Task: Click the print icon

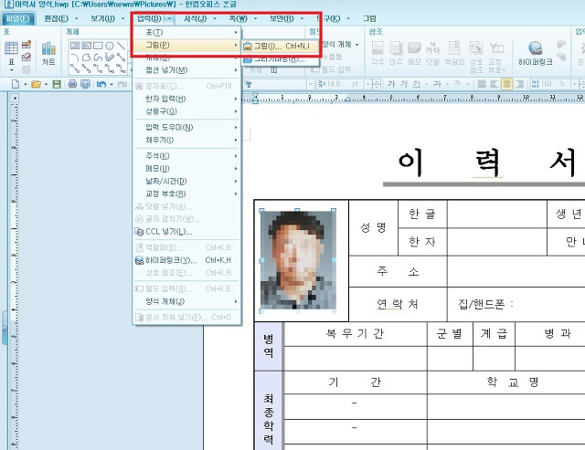Action: 72,84
